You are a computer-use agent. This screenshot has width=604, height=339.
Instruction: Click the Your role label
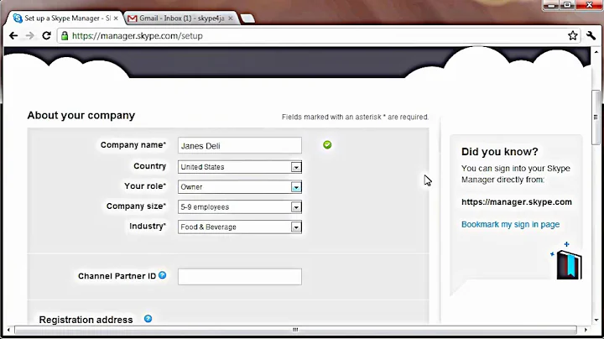(x=145, y=186)
